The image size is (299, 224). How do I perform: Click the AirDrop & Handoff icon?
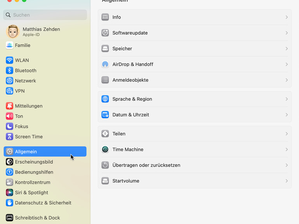[105, 64]
